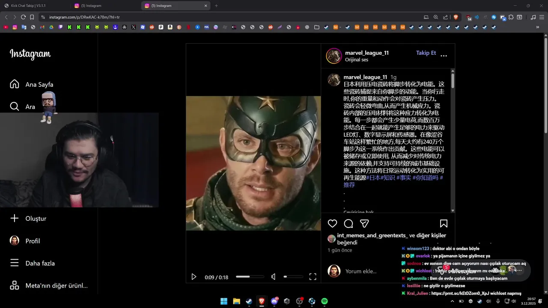Click the address bar URL
This screenshot has width=548, height=308.
click(x=84, y=17)
